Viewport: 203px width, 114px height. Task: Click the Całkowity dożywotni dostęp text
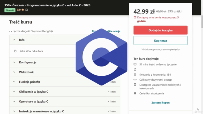[x=155, y=79]
